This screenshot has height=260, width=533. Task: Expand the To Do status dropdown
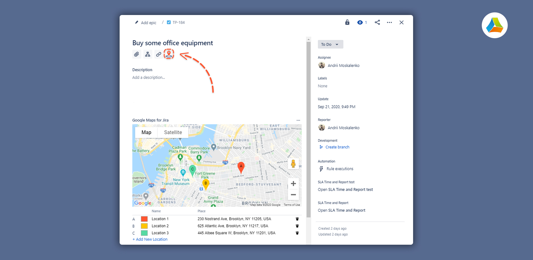330,44
